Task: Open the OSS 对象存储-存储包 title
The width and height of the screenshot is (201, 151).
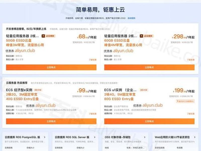Action: [118, 137]
